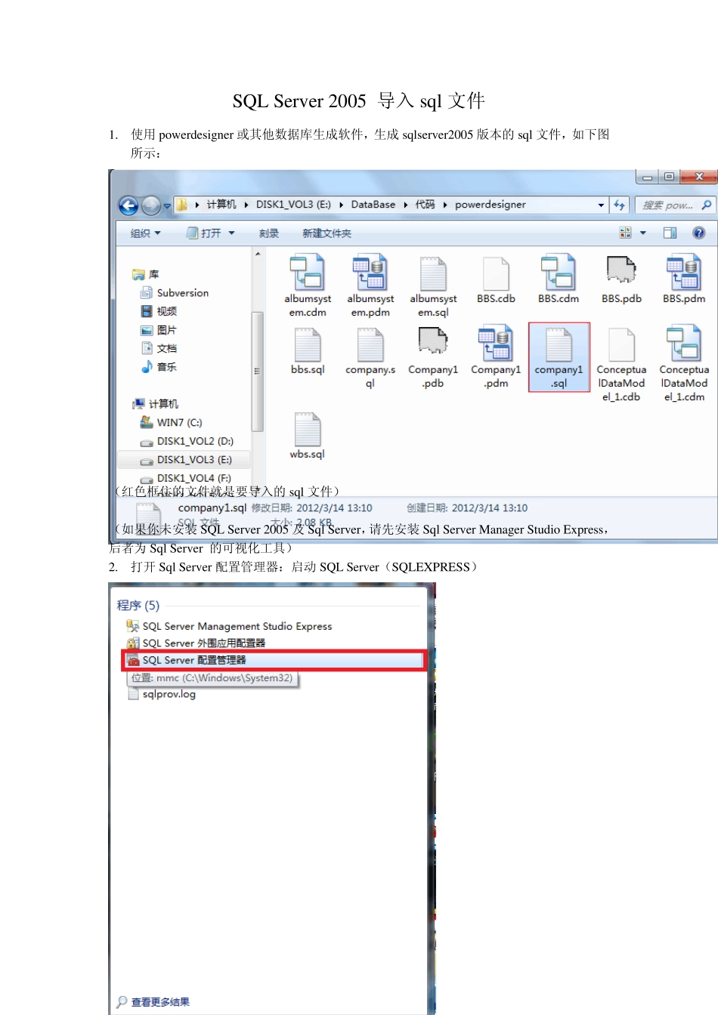
Task: Select 音乐 library in navigation pane
Action: 159,367
